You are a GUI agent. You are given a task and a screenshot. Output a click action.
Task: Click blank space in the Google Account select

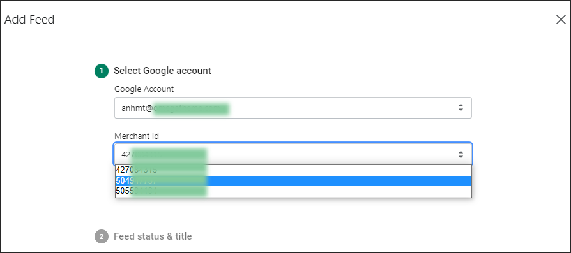342,108
